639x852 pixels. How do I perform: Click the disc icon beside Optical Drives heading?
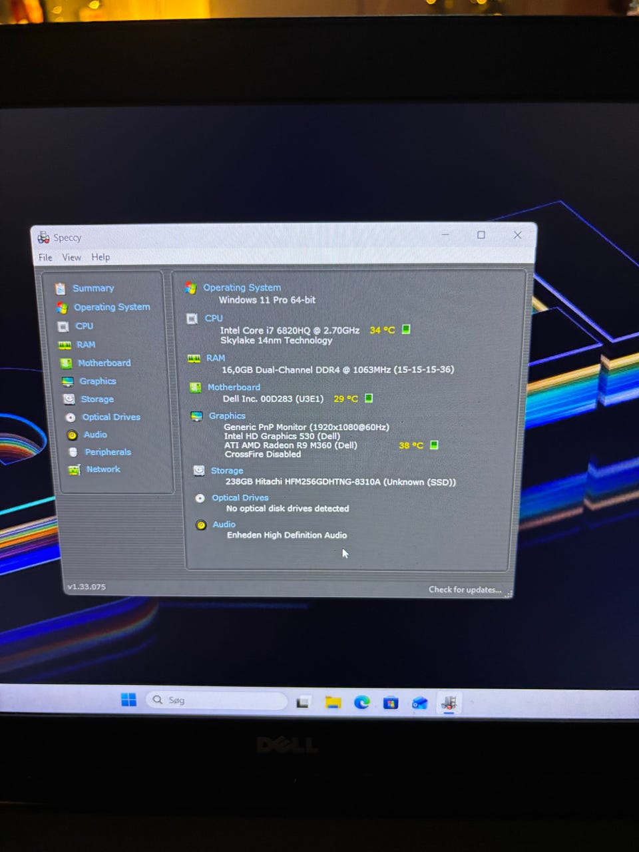pos(200,498)
